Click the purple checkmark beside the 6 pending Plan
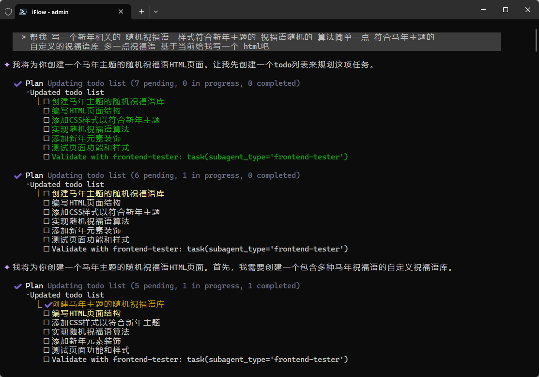Image resolution: width=539 pixels, height=377 pixels. pyautogui.click(x=18, y=175)
